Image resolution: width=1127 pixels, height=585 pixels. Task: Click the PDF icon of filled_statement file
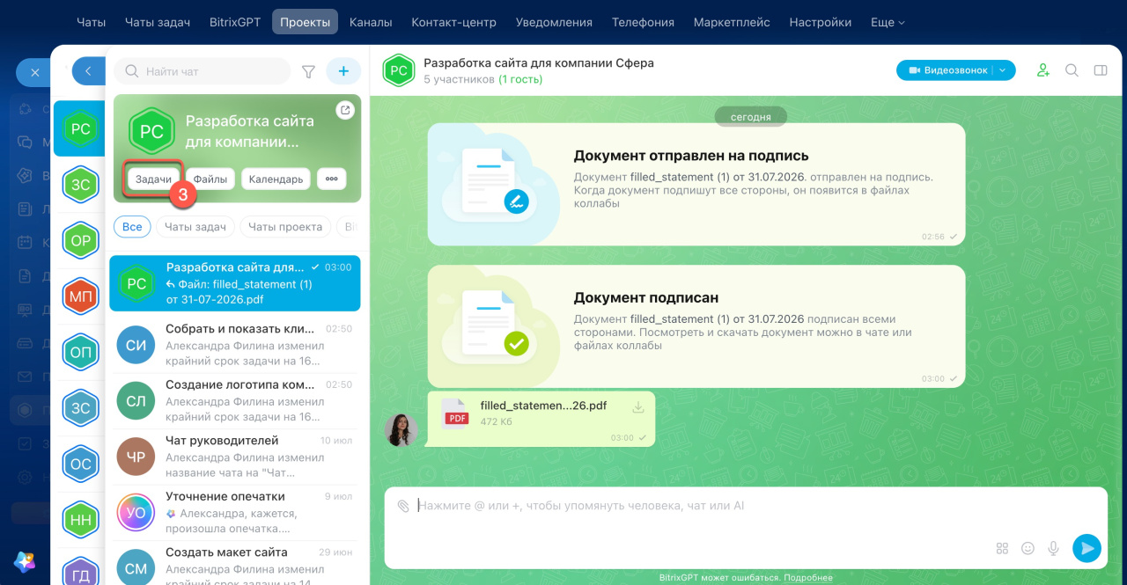coord(455,413)
